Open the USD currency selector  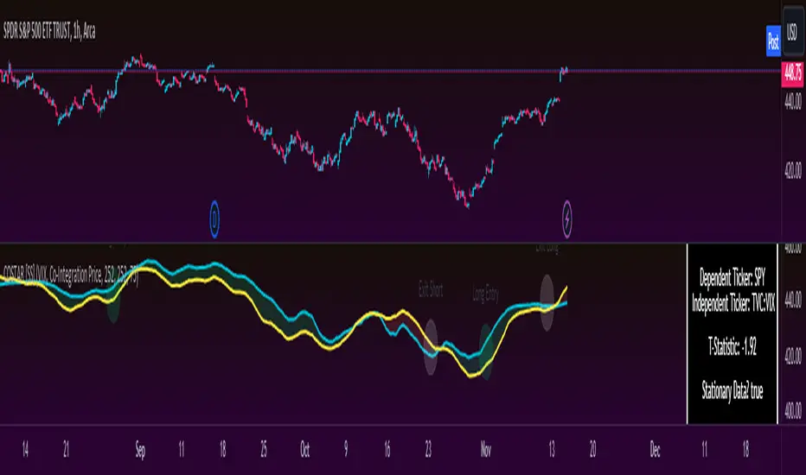[793, 32]
